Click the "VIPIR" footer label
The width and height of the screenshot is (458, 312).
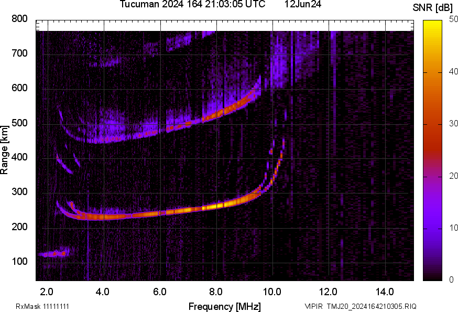click(x=314, y=306)
